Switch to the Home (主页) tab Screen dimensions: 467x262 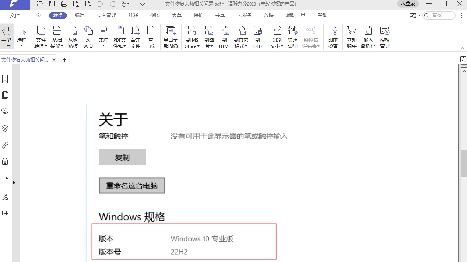point(36,15)
